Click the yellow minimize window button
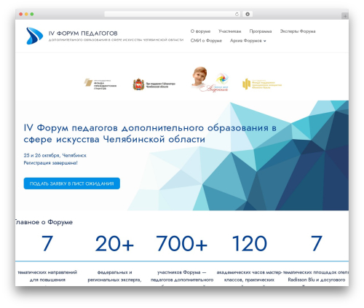This screenshot has height=308, width=364. tap(26, 15)
